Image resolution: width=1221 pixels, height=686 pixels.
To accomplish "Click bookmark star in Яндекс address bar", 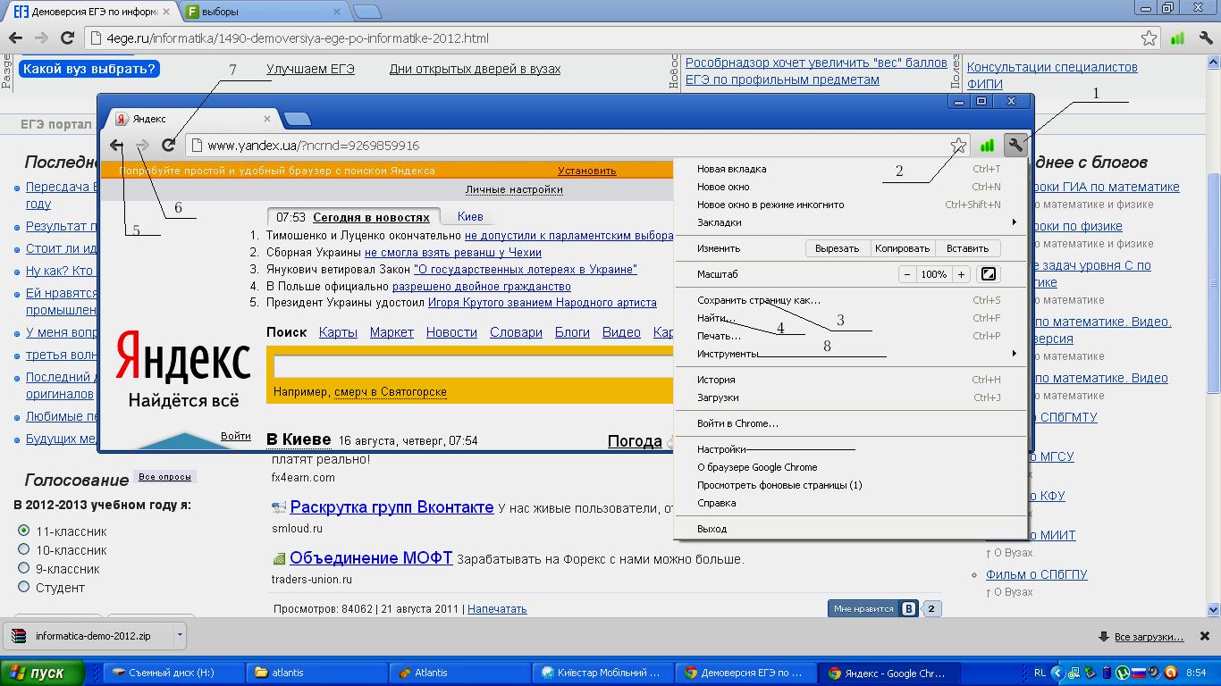I will coord(959,146).
